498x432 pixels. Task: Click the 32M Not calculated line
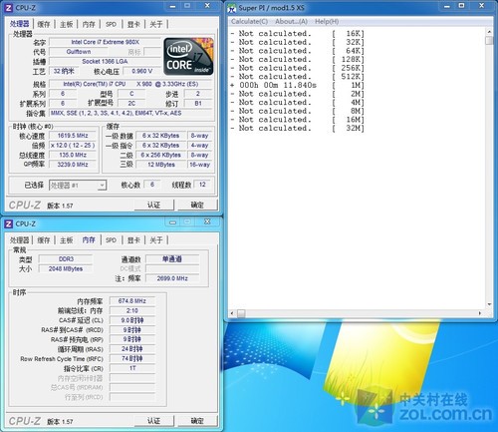[297, 128]
